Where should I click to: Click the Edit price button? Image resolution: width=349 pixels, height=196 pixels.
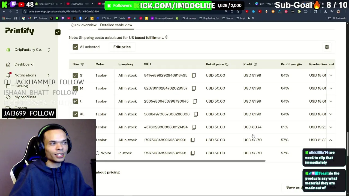122,47
